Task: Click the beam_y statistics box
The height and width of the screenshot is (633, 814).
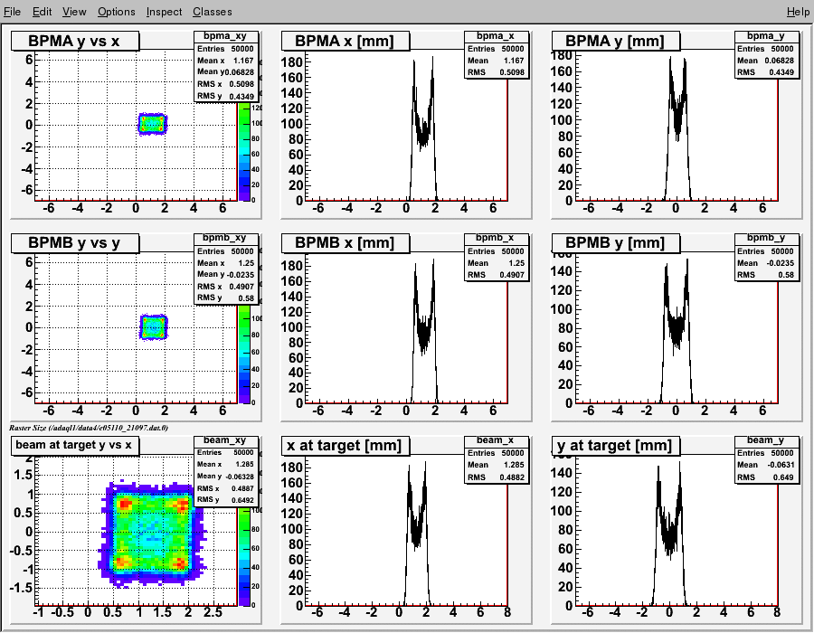Action: (x=766, y=459)
